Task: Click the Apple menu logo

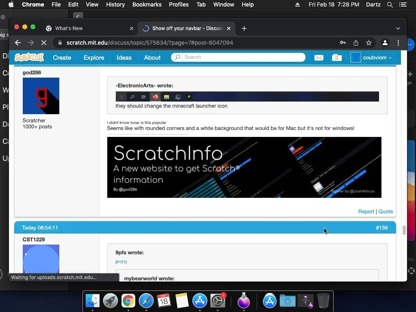Action: coord(11,4)
